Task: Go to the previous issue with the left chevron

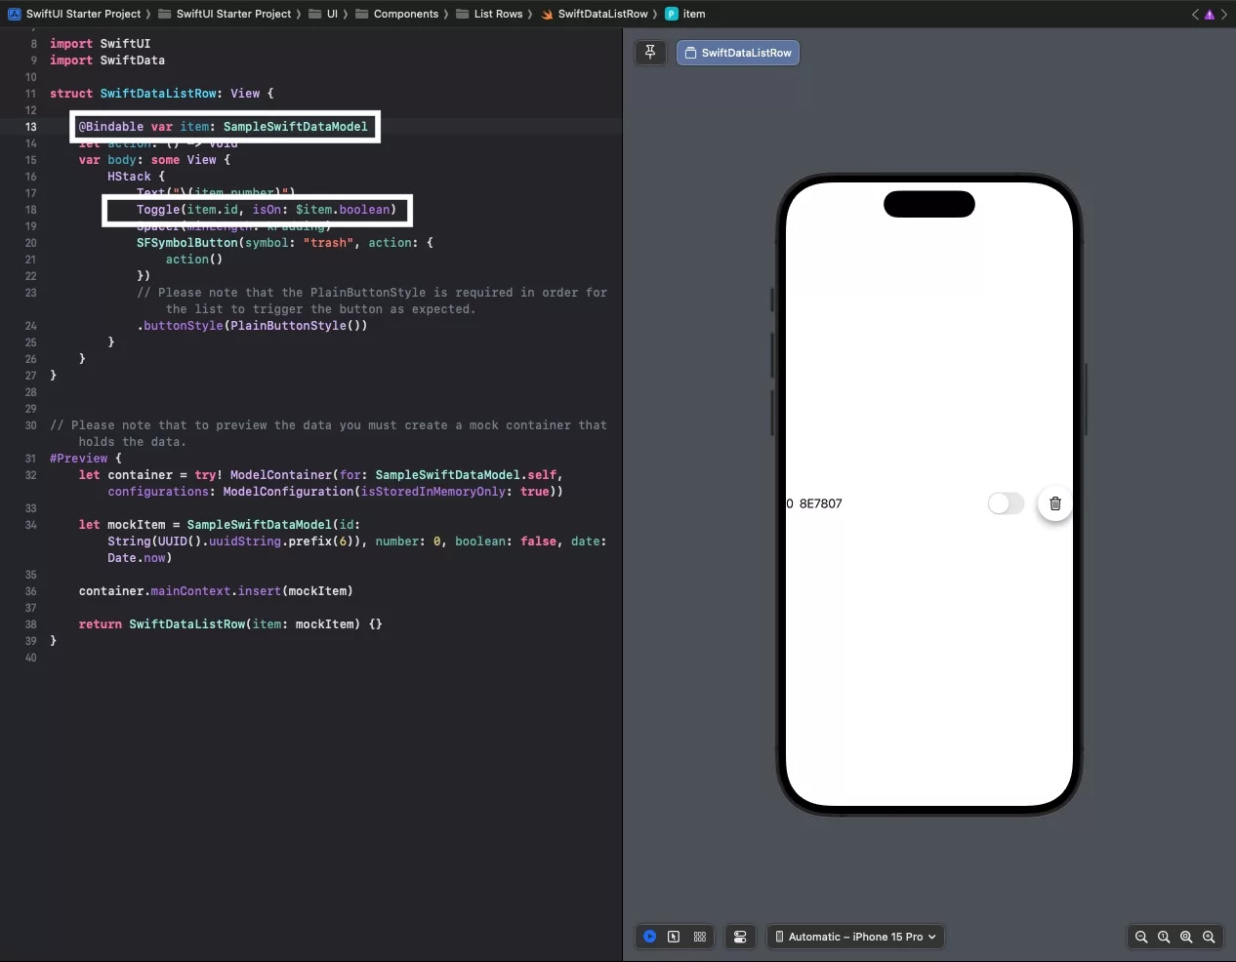Action: click(1195, 15)
